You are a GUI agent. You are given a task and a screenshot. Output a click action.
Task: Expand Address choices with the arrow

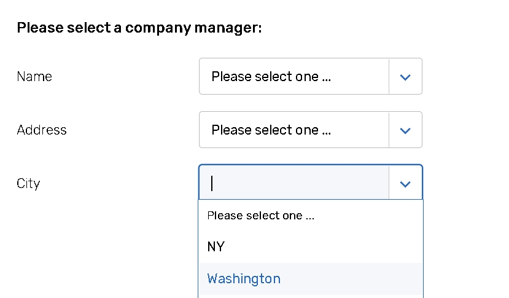[405, 130]
